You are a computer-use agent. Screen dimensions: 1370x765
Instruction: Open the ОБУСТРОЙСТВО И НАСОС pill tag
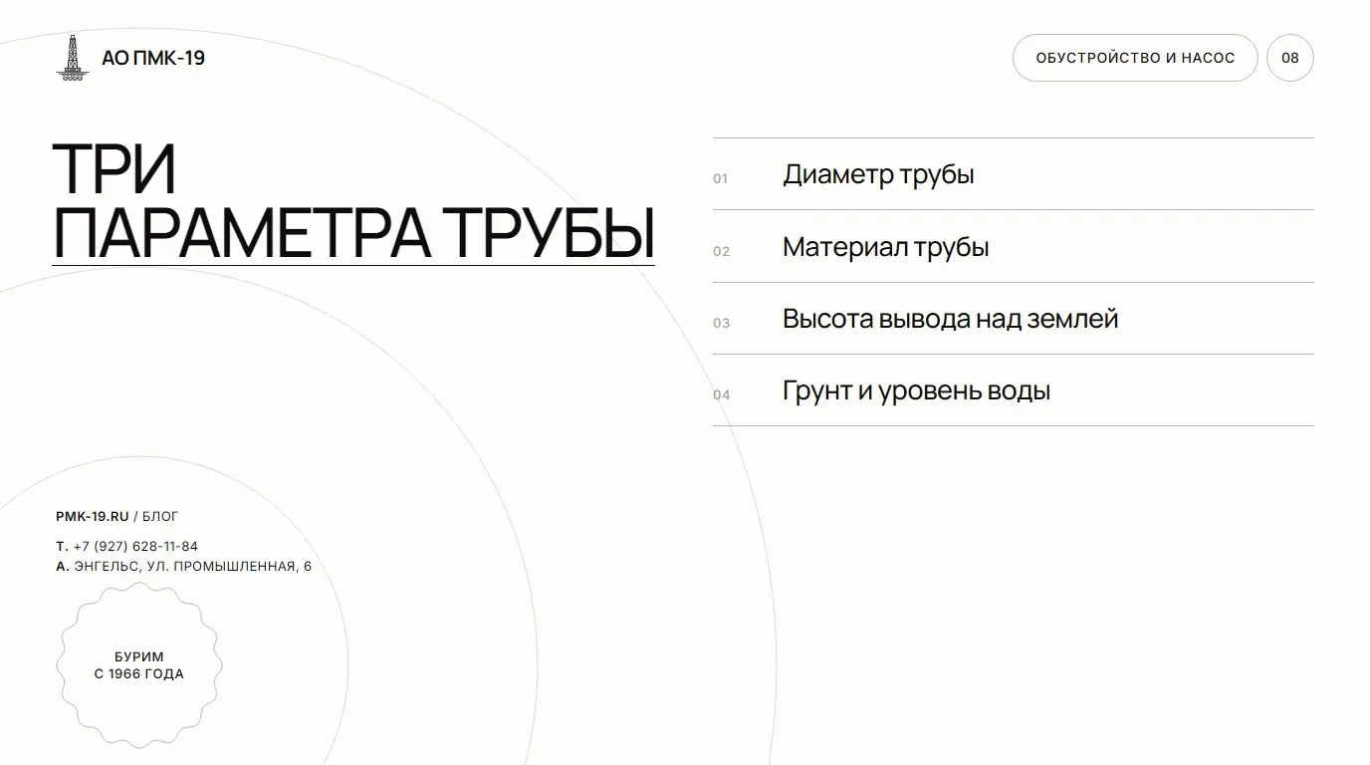click(x=1135, y=58)
